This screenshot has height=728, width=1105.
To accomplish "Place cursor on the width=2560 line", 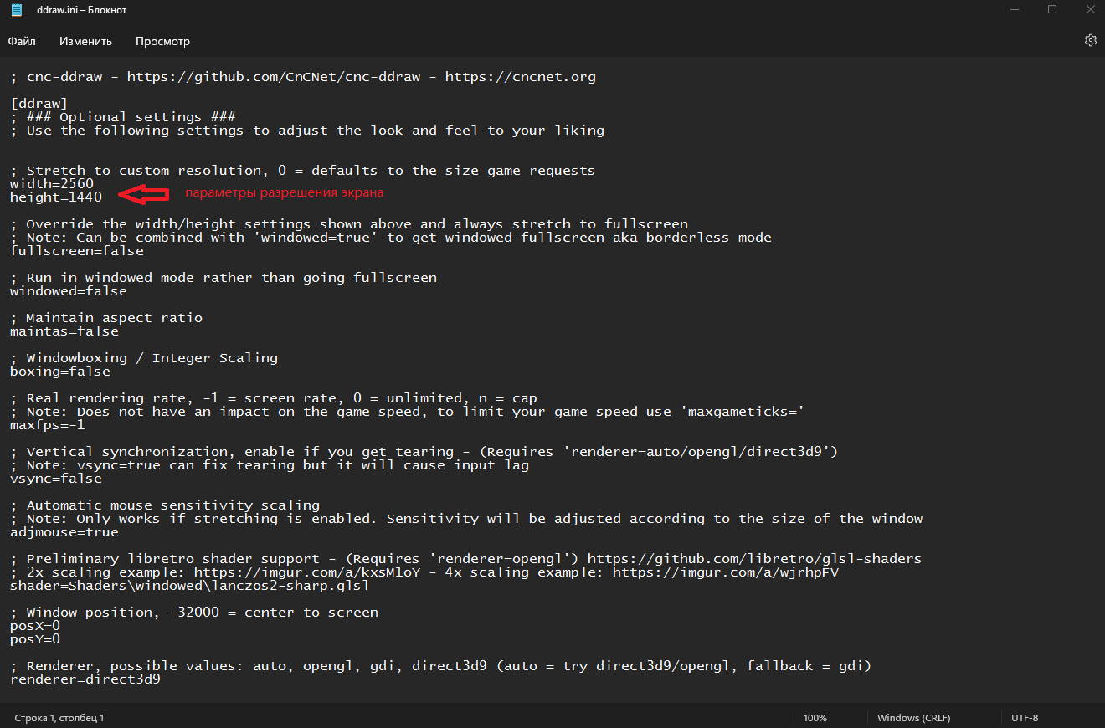I will [52, 184].
